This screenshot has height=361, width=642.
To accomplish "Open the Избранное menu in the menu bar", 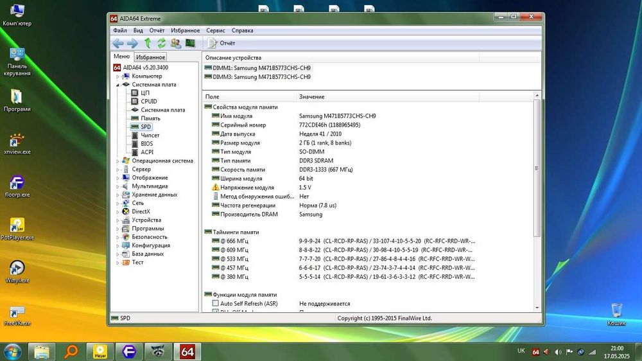I will 186,30.
